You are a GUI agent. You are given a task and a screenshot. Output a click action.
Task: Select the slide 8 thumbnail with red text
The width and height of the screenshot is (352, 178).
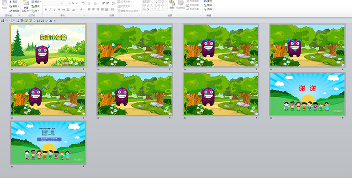[x=307, y=94]
